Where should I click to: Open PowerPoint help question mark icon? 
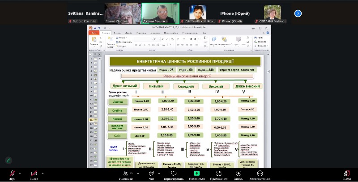point(268,33)
